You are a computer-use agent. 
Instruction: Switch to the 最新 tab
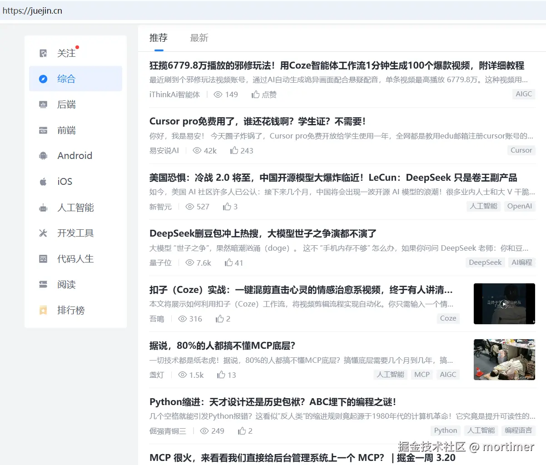click(199, 38)
